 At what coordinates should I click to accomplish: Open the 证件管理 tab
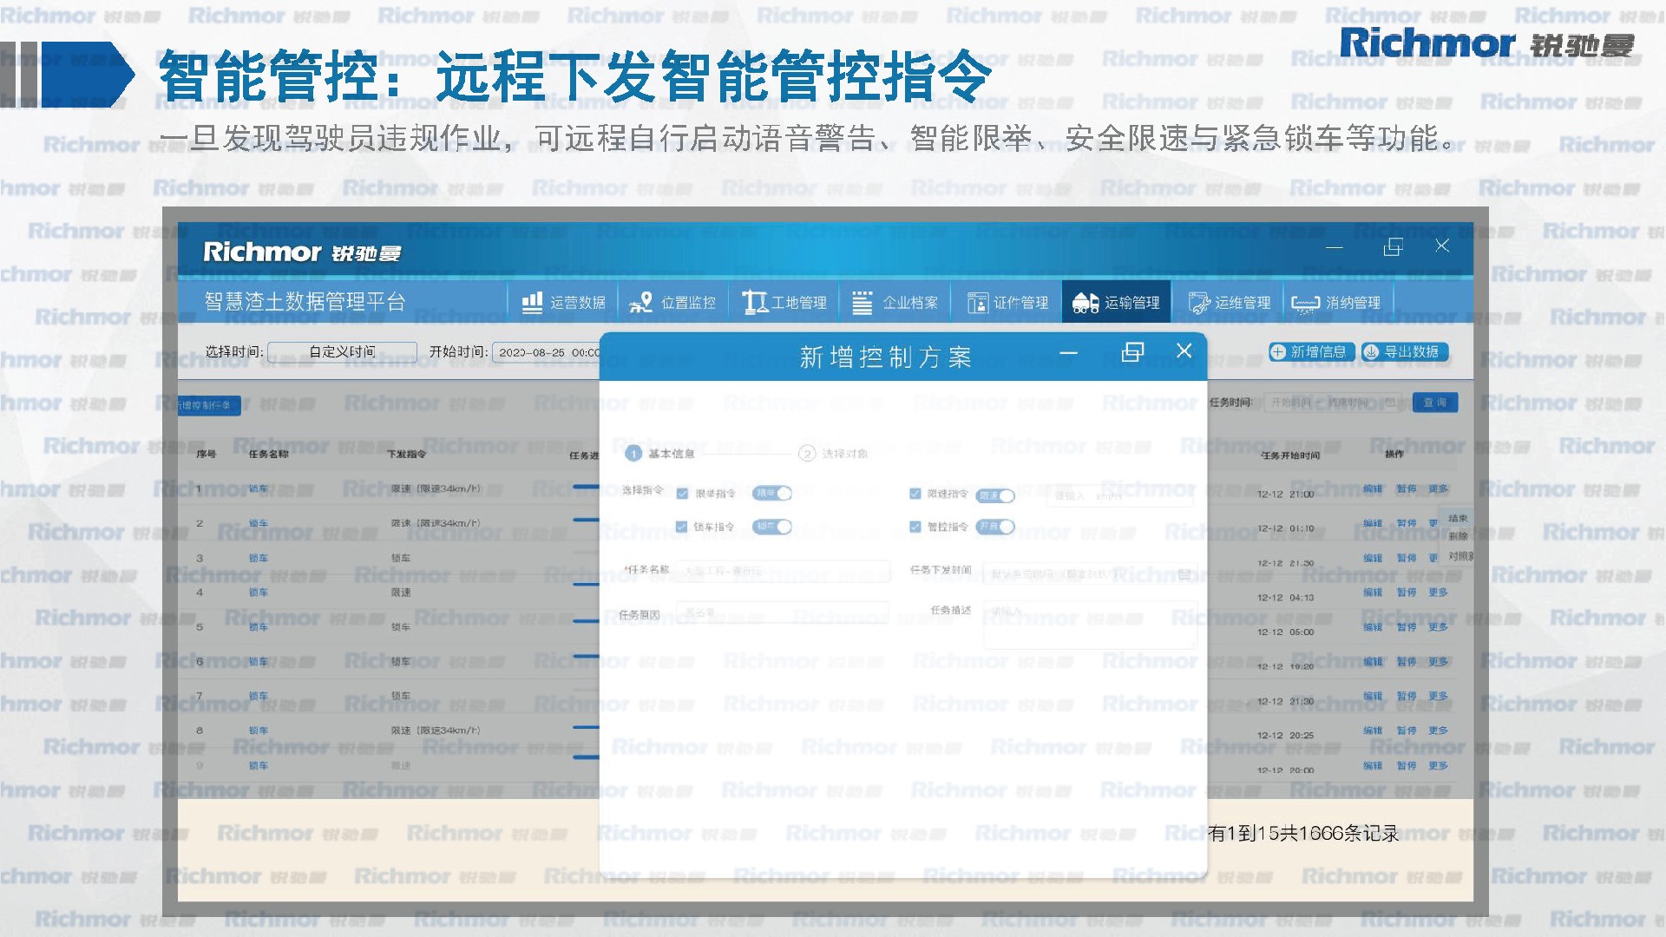coord(1007,302)
